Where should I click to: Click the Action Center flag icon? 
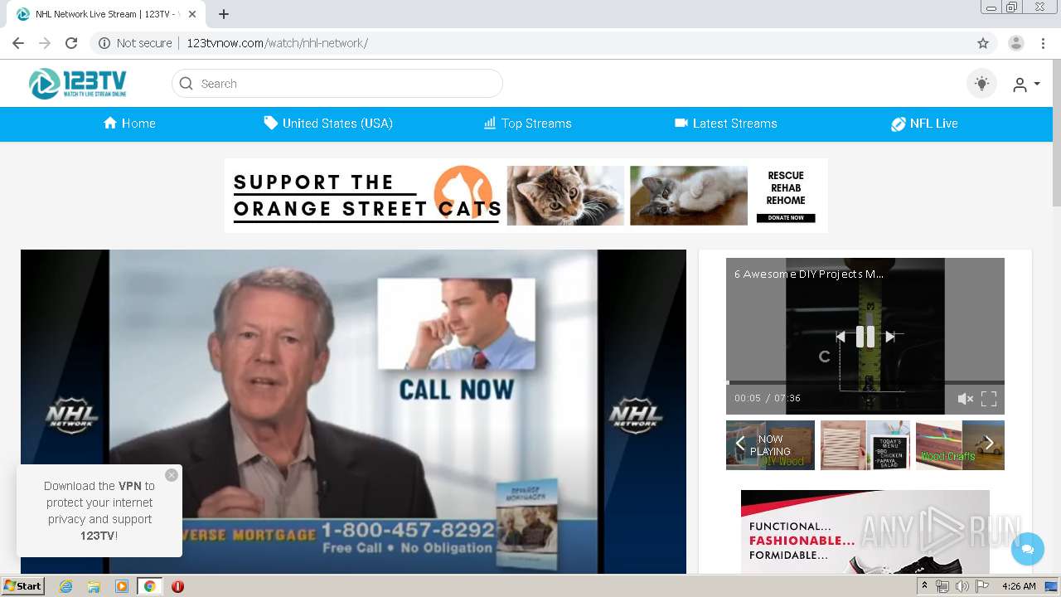click(981, 586)
